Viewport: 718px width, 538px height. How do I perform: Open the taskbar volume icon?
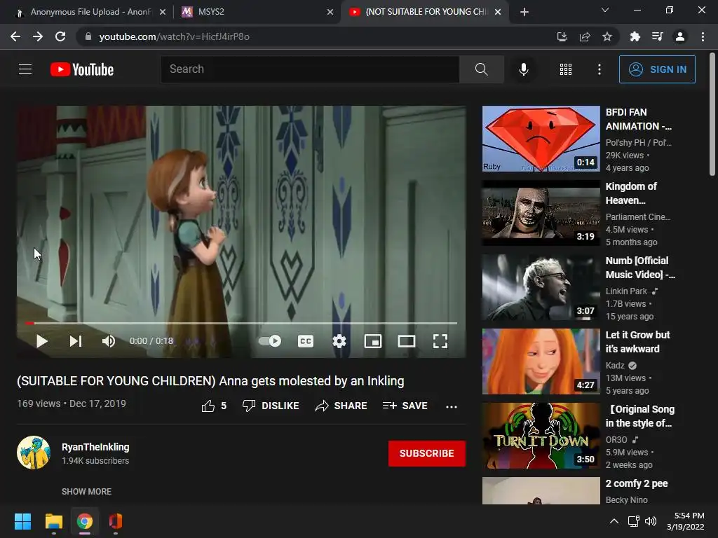coord(650,521)
